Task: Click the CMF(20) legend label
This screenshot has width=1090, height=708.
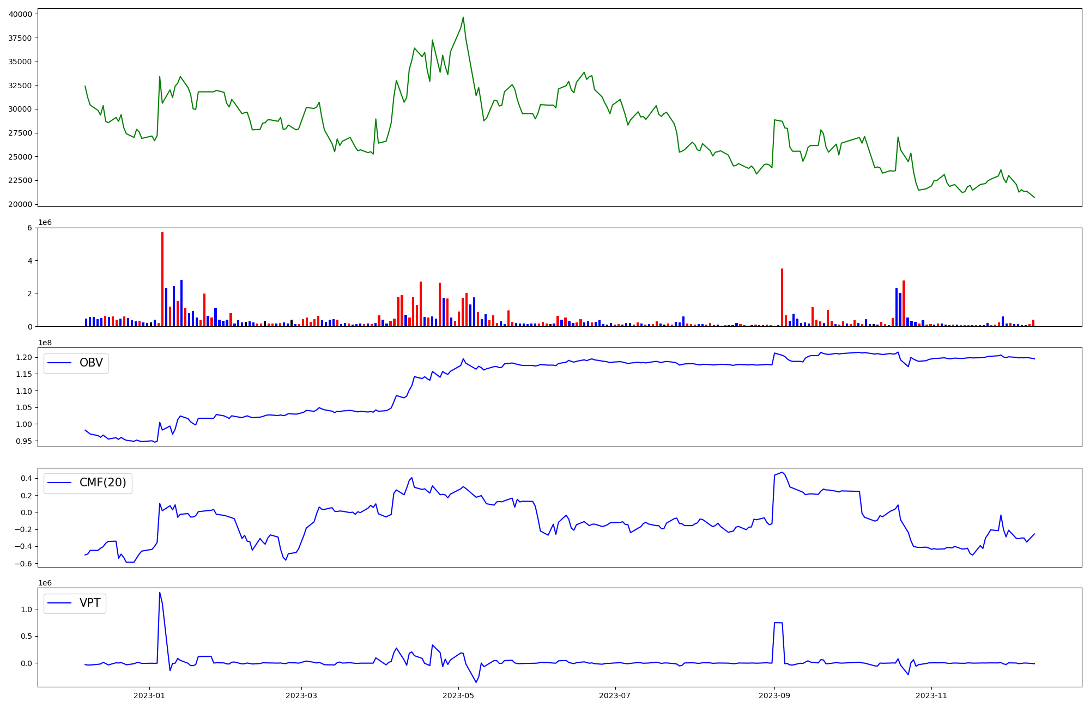Action: point(102,483)
